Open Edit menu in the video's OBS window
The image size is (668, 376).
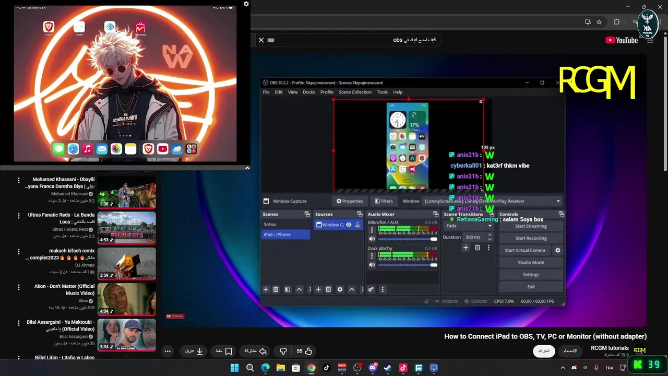(279, 92)
